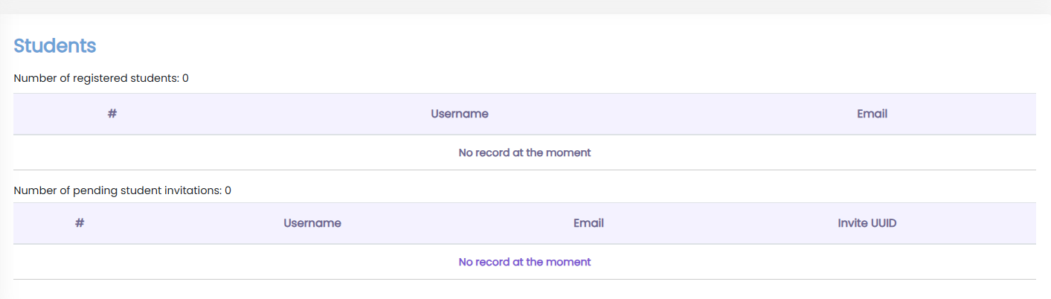
Task: Select Username header in pending invitations table
Action: point(312,223)
